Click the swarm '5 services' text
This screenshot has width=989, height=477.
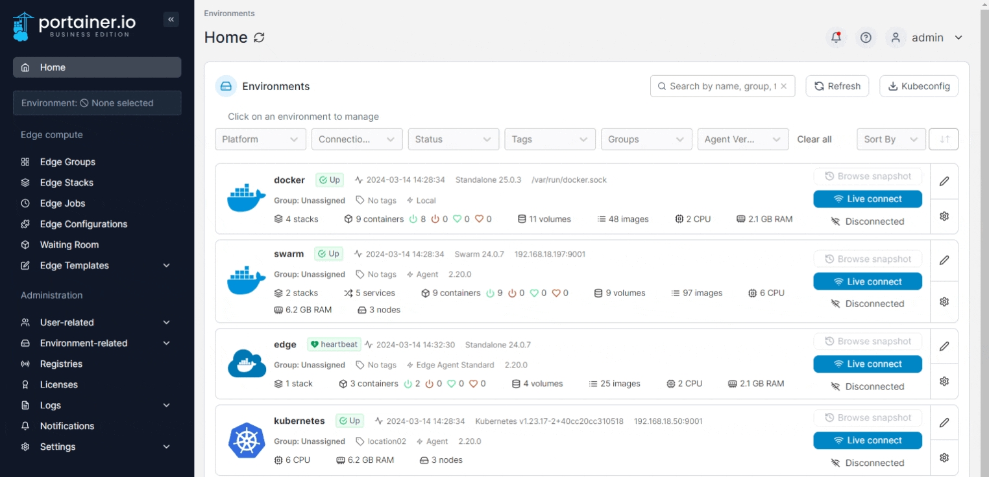375,294
